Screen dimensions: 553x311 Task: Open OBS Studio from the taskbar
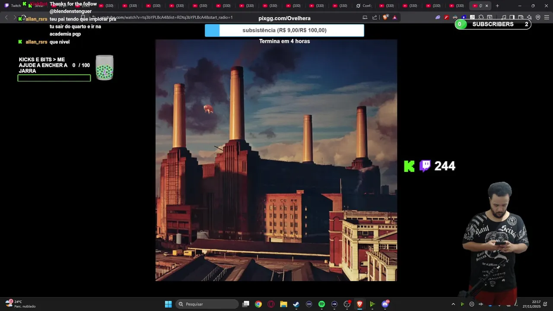point(347,304)
